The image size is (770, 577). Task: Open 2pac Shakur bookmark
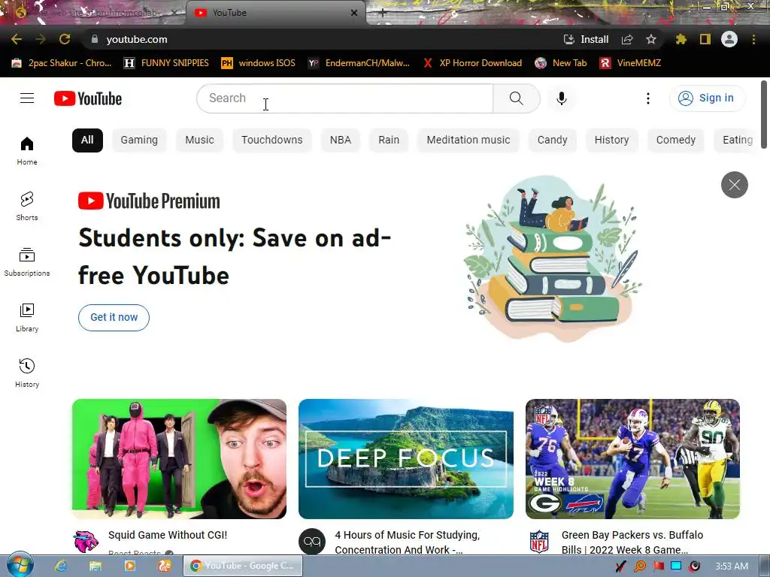tap(62, 63)
